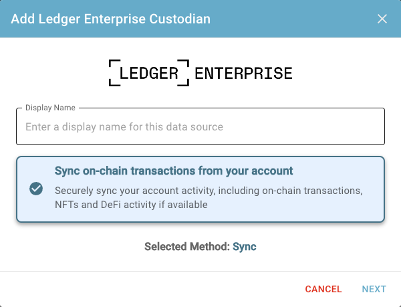
Task: Cancel adding the custodian
Action: pos(323,289)
